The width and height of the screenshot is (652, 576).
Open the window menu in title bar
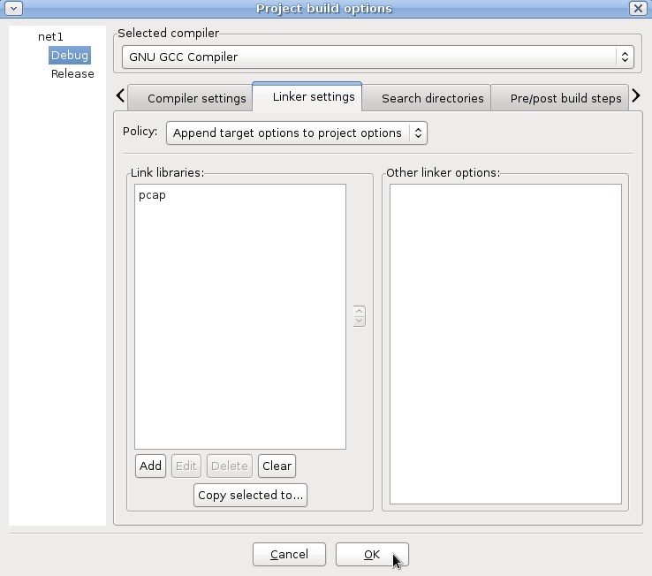click(13, 8)
